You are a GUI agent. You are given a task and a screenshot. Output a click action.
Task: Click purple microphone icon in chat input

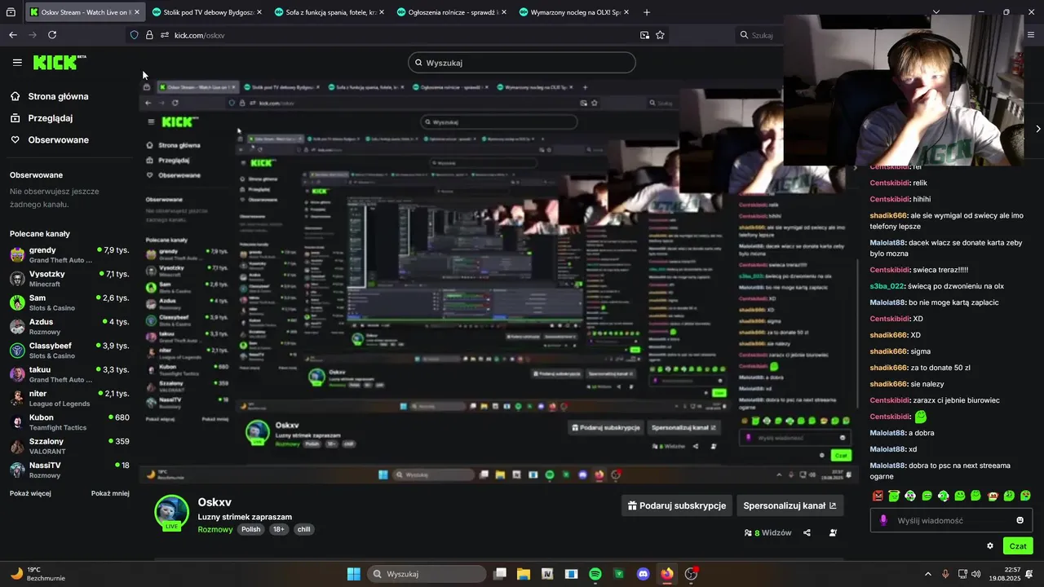coord(883,520)
